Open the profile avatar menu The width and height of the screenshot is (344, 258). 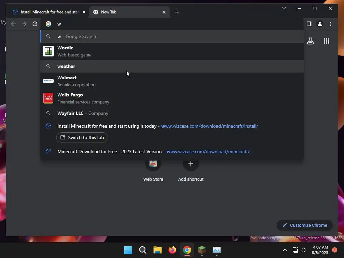tap(320, 24)
